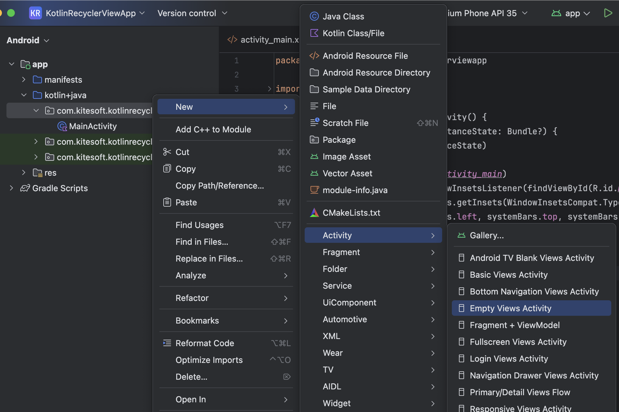Screen dimensions: 619x412
Task: Select MainActivity in the project tree
Action: point(93,126)
